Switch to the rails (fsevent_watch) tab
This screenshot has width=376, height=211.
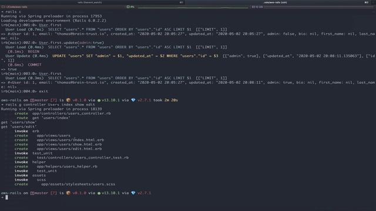(x=90, y=2)
